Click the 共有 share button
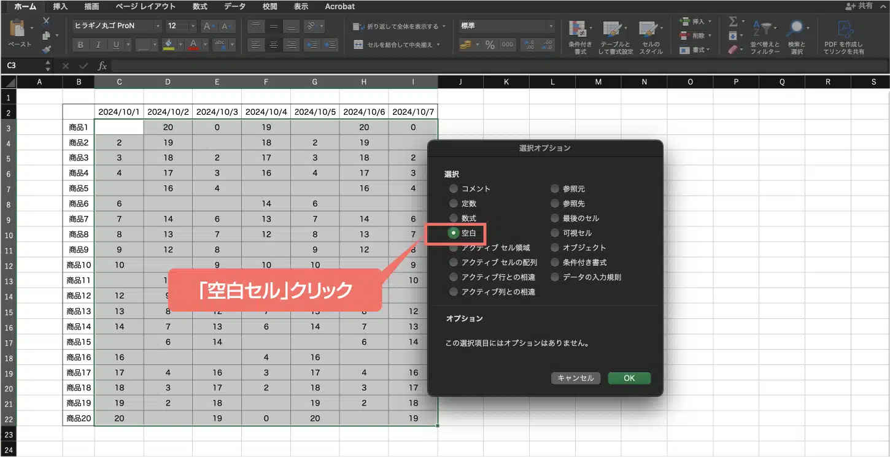 [x=859, y=6]
